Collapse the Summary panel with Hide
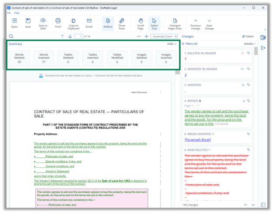 (172, 44)
